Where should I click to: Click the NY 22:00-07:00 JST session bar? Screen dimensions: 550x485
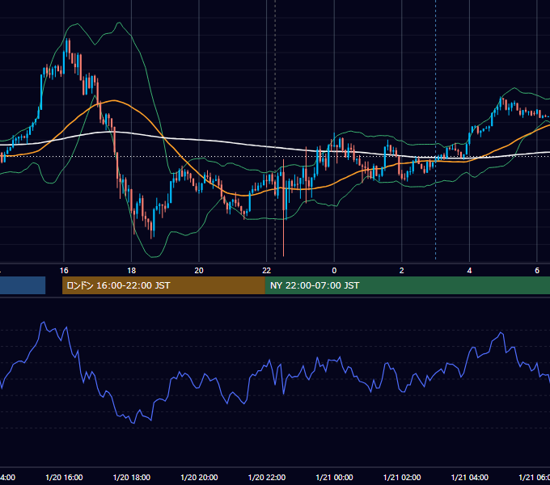coord(407,285)
